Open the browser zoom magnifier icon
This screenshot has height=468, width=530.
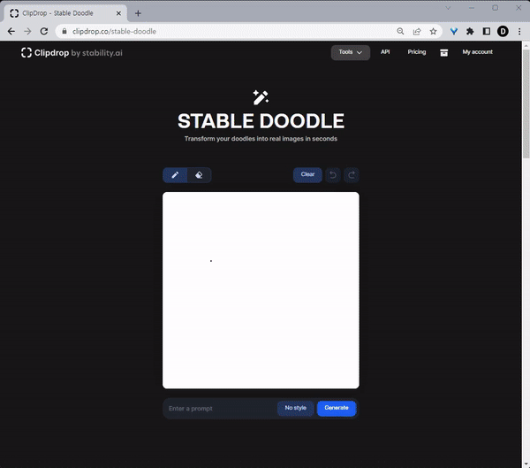point(400,32)
